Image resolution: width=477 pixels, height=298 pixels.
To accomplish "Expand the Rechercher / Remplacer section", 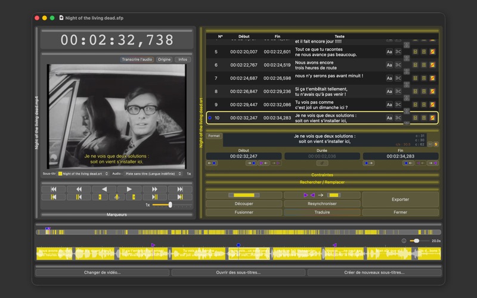I will click(x=322, y=182).
